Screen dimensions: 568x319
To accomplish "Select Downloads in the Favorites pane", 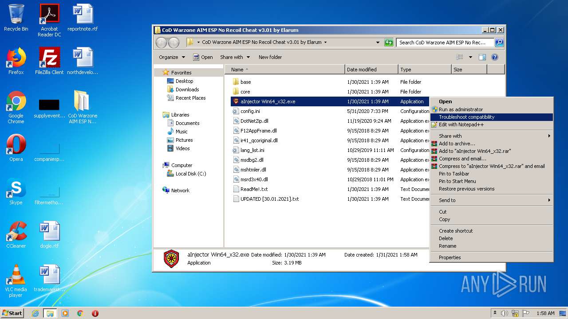I will pos(183,89).
